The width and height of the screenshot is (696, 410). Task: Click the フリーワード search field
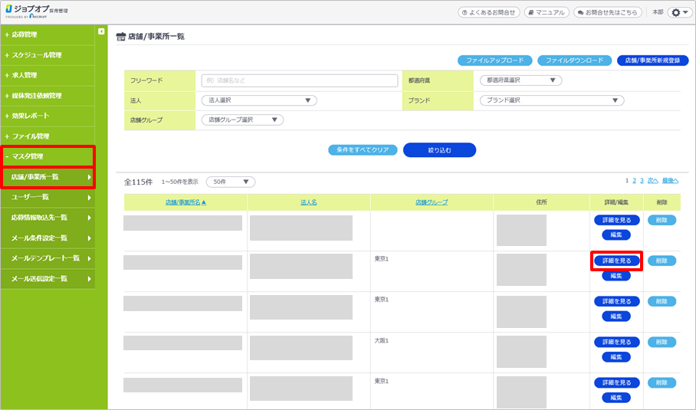(x=299, y=80)
